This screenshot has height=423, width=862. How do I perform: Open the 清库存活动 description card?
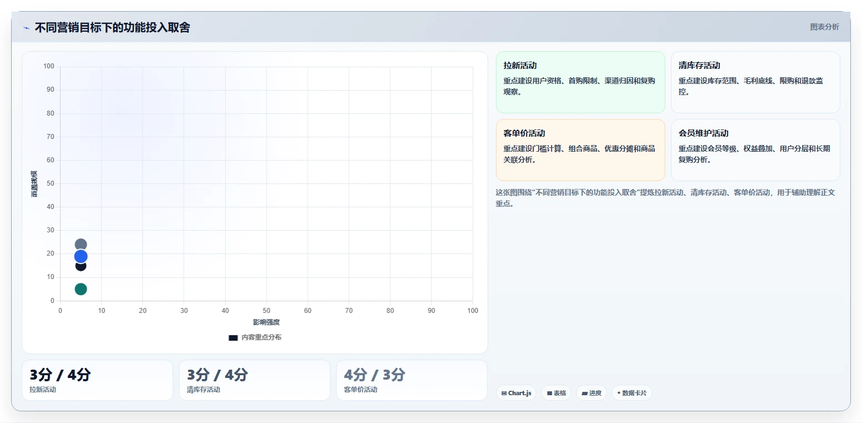[755, 82]
